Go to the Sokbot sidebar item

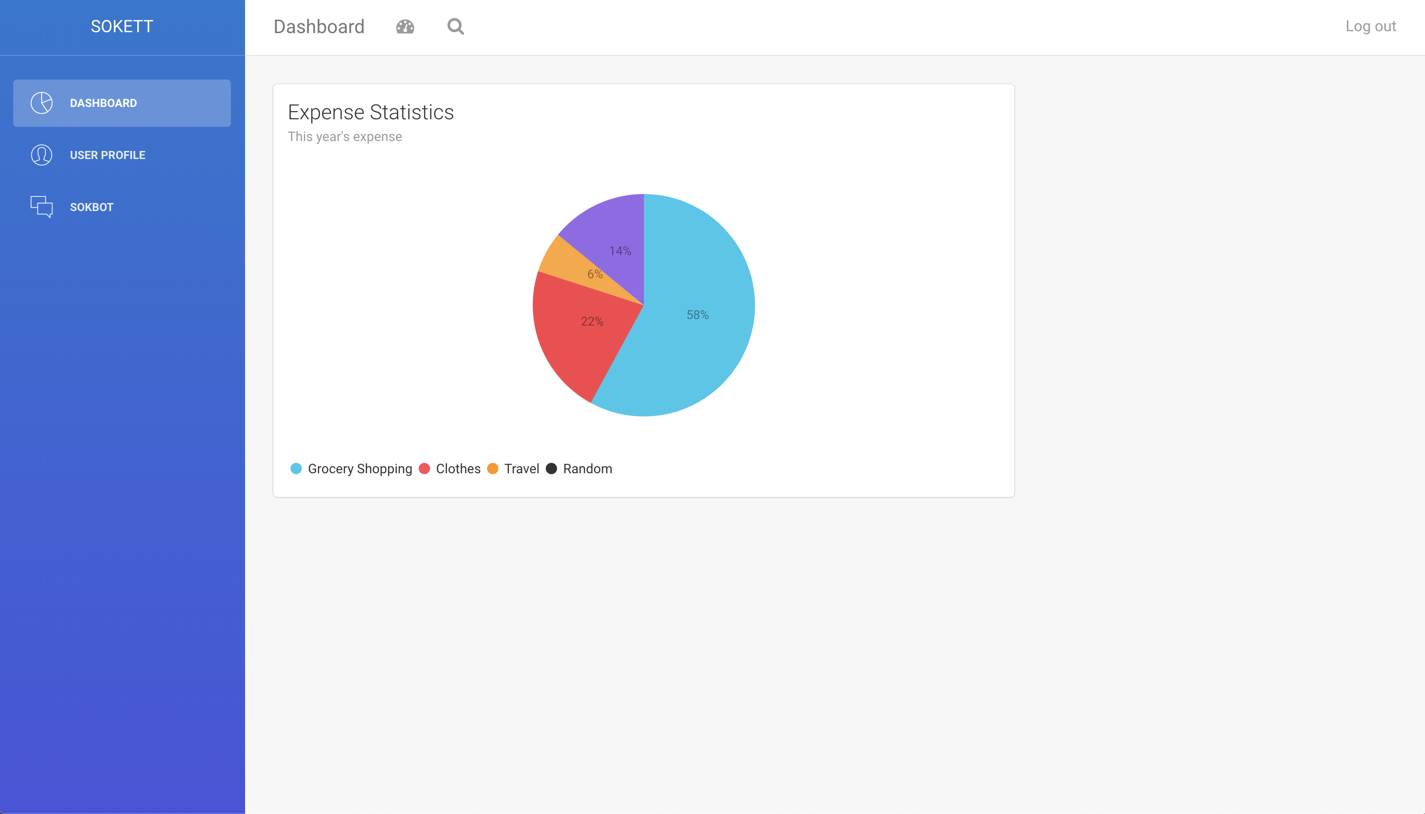click(x=92, y=207)
